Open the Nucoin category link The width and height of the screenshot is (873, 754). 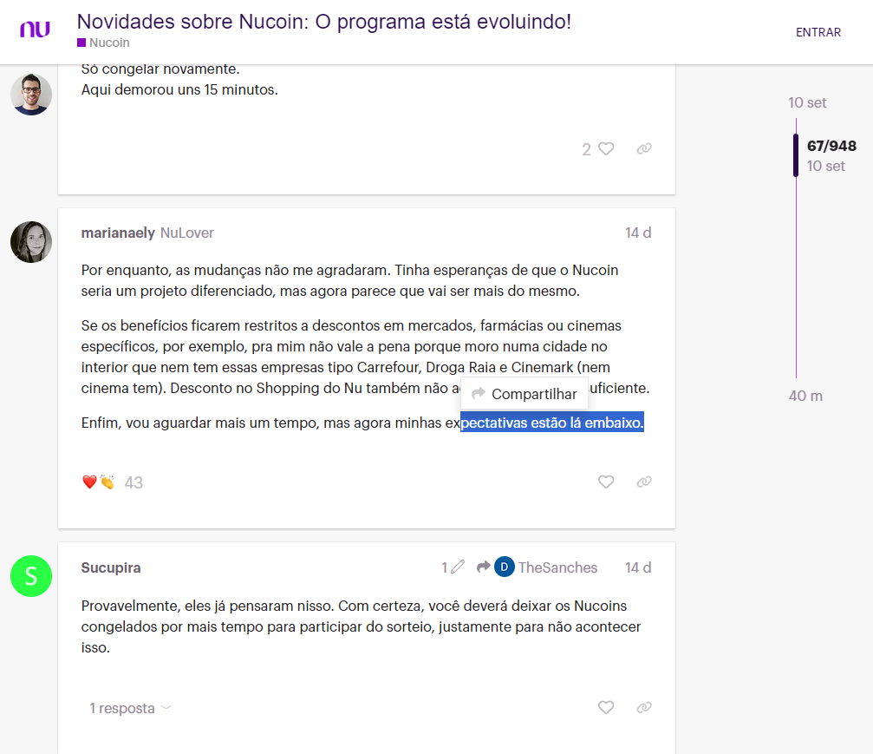pos(109,43)
